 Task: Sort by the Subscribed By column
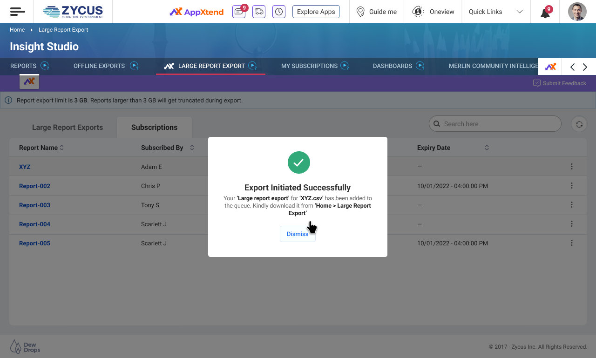(192, 148)
